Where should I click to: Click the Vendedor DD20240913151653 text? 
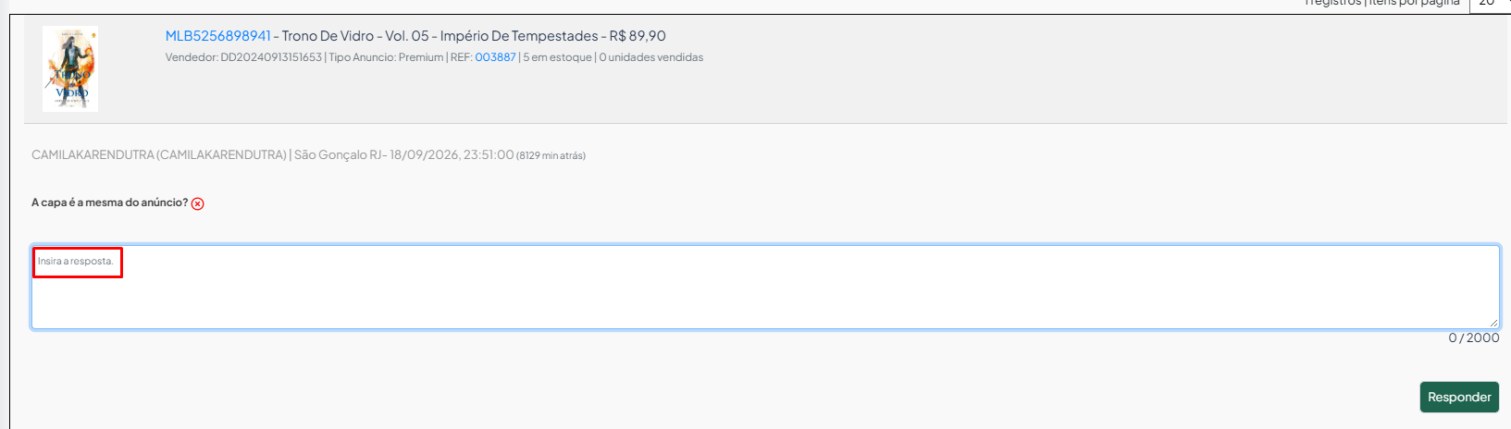(243, 57)
